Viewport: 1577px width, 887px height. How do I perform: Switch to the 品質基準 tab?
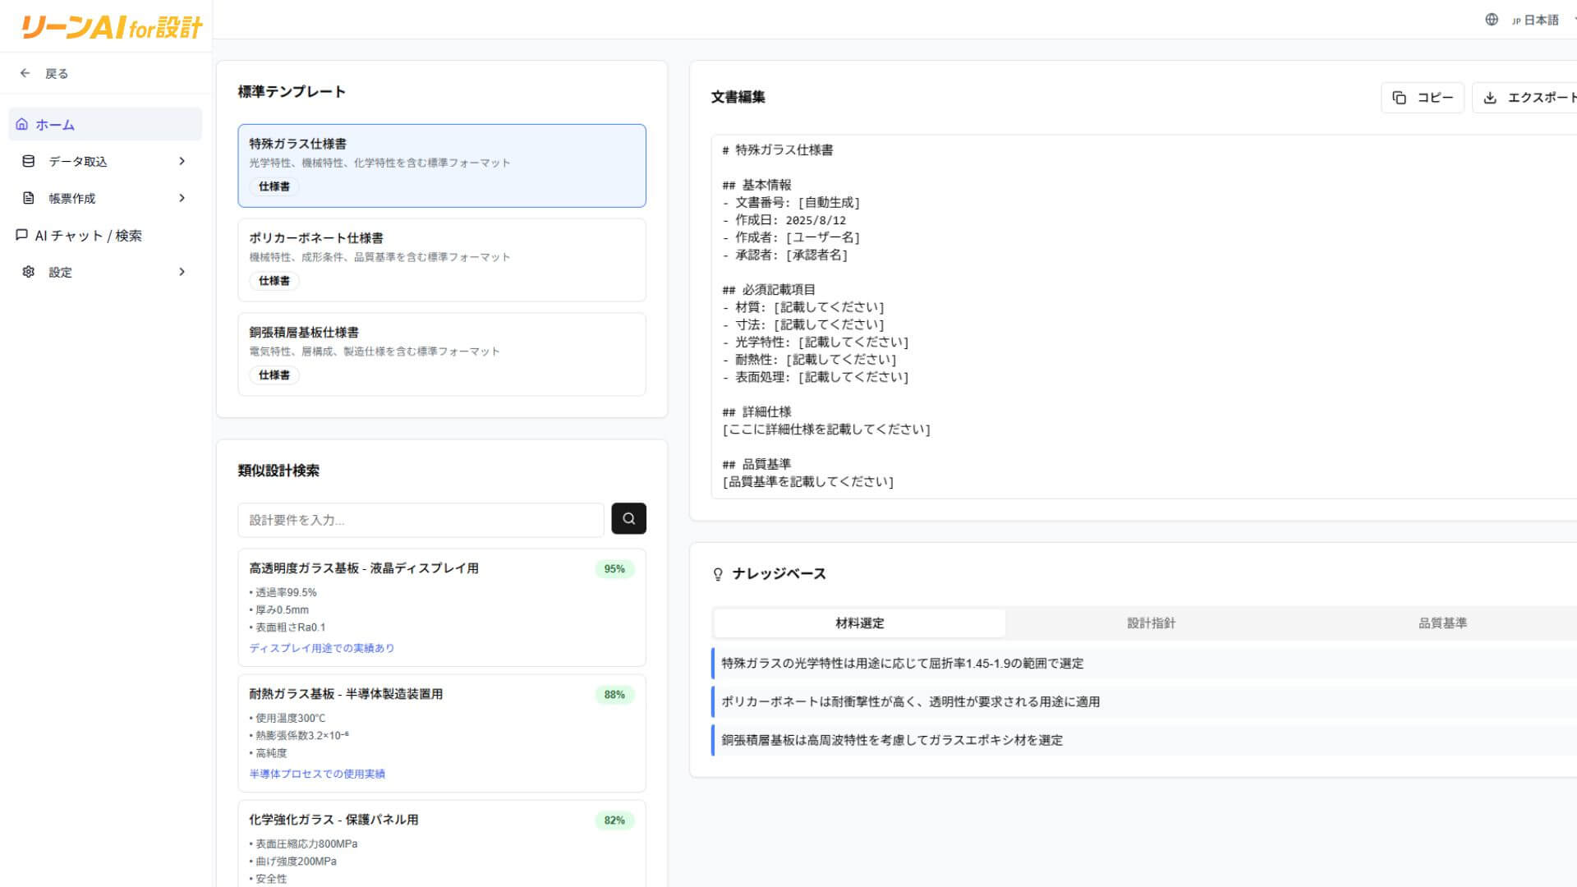[1442, 623]
